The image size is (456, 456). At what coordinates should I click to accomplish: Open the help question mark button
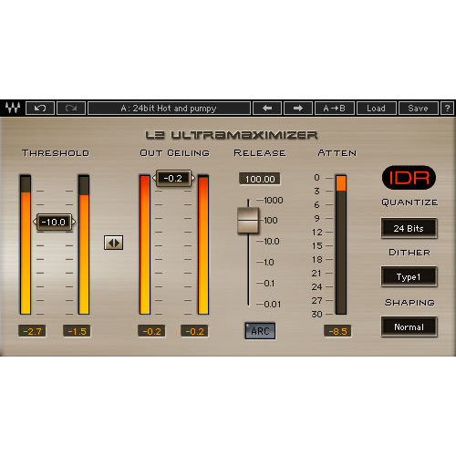[x=447, y=108]
